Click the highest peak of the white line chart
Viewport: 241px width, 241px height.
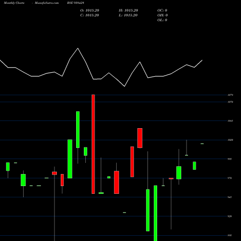[x=78, y=48]
